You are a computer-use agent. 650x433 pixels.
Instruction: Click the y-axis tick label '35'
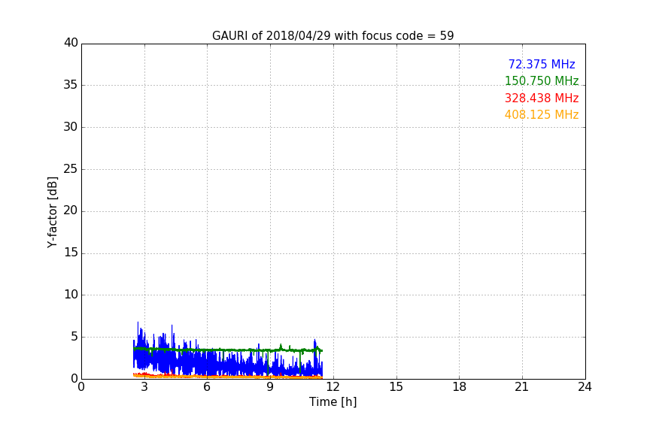pyautogui.click(x=71, y=85)
